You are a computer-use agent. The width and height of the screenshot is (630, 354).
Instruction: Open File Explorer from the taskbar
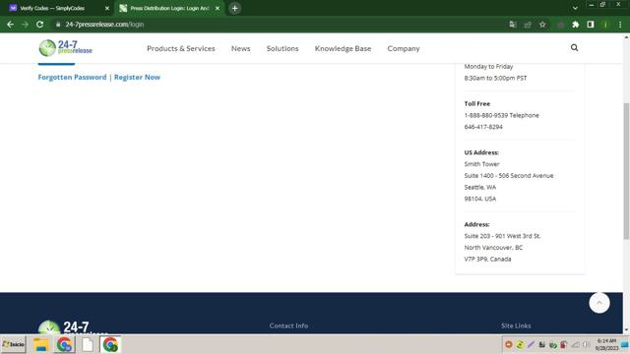[41, 345]
